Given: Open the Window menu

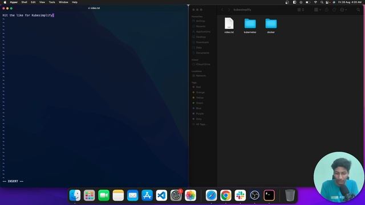Looking at the screenshot, I should [x=63, y=2].
